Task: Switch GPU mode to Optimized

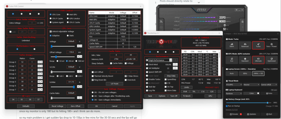Action: pyautogui.click(x=271, y=60)
